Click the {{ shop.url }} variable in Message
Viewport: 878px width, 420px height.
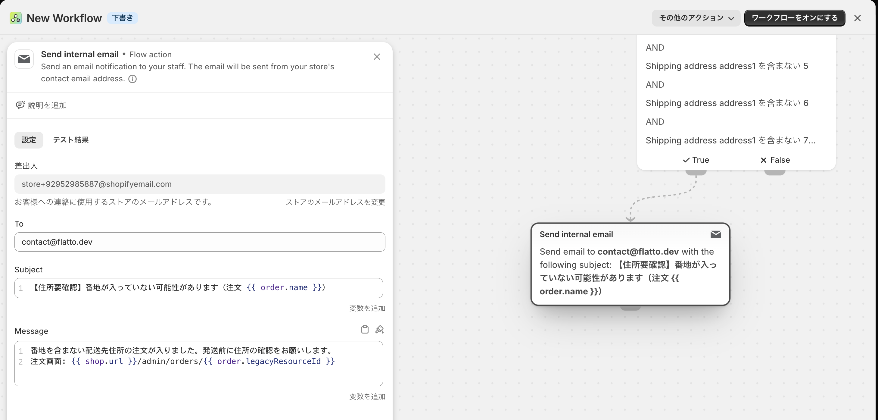pyautogui.click(x=104, y=361)
